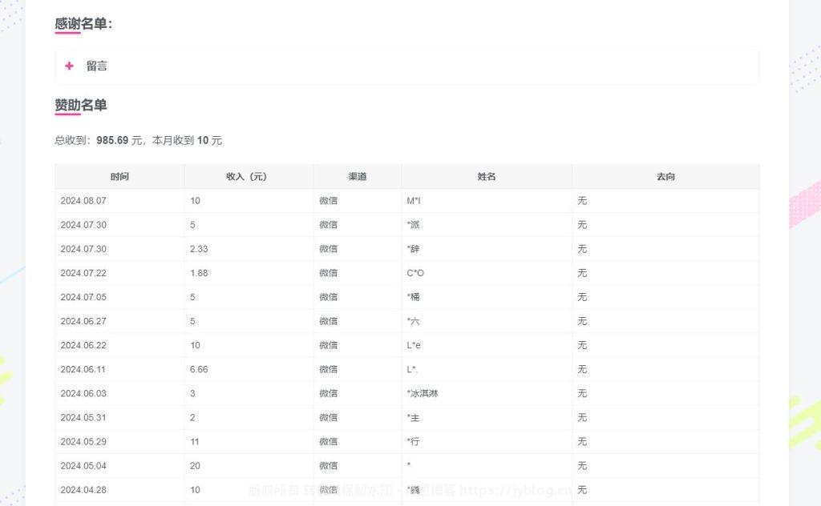The width and height of the screenshot is (821, 506).
Task: Click the 赞助名单 section heading
Action: pos(81,105)
